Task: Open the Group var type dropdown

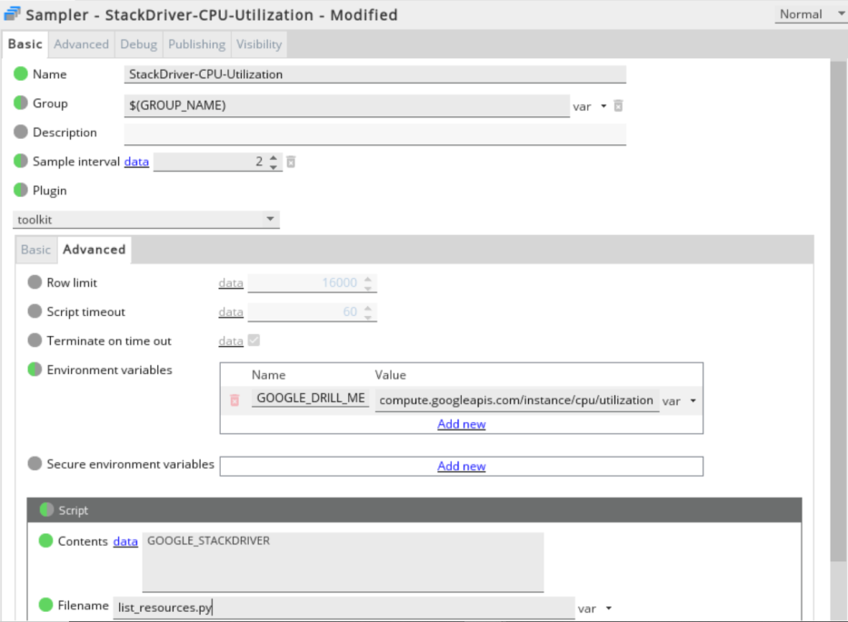Action: coord(604,106)
